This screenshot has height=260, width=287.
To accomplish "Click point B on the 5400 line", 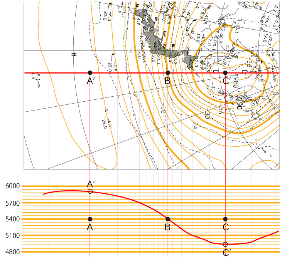I will (x=167, y=219).
